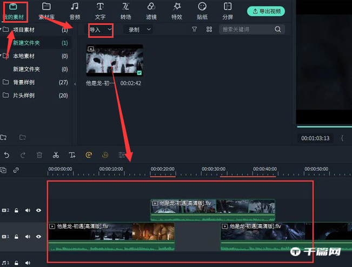Click the preview progress bar

point(324,127)
